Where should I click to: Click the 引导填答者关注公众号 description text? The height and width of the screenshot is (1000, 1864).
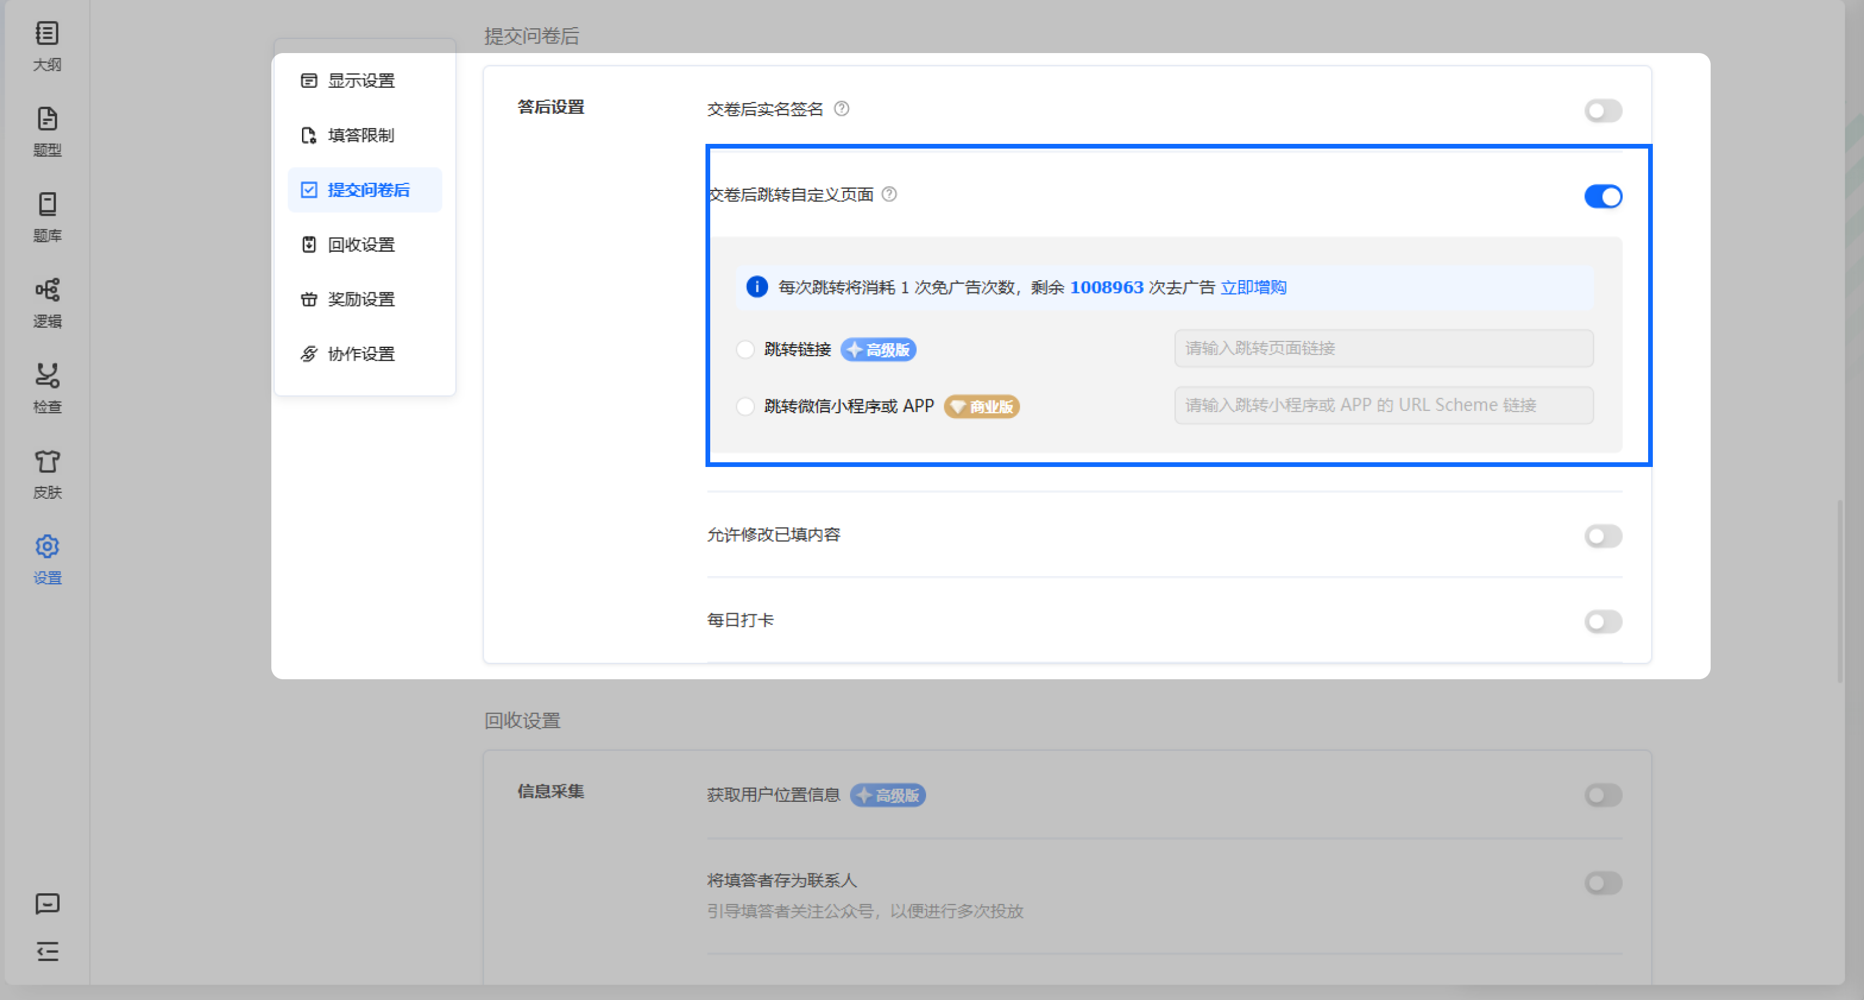pos(865,911)
